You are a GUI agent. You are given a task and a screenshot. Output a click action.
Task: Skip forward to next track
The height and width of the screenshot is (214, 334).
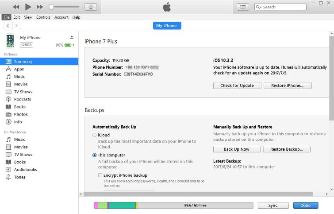pyautogui.click(x=40, y=7)
